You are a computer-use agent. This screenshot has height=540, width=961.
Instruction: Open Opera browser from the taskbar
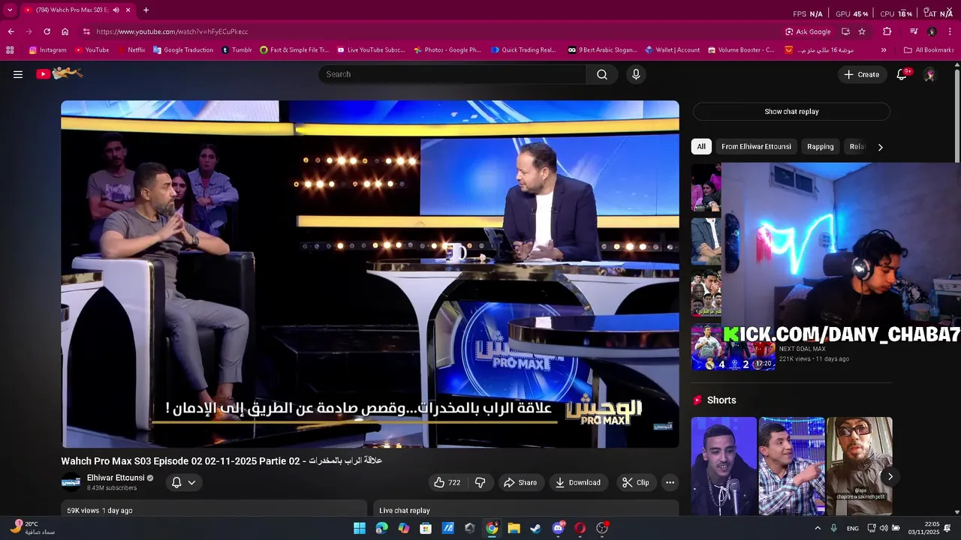[x=580, y=528]
